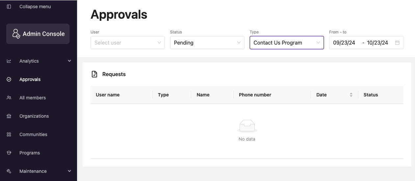Screen dimensions: 415x181
Task: Open the Status dropdown showing Pending
Action: [207, 43]
